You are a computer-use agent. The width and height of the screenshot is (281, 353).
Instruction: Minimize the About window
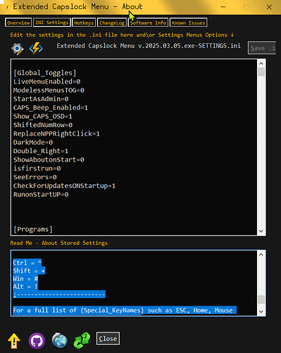[x=223, y=7]
